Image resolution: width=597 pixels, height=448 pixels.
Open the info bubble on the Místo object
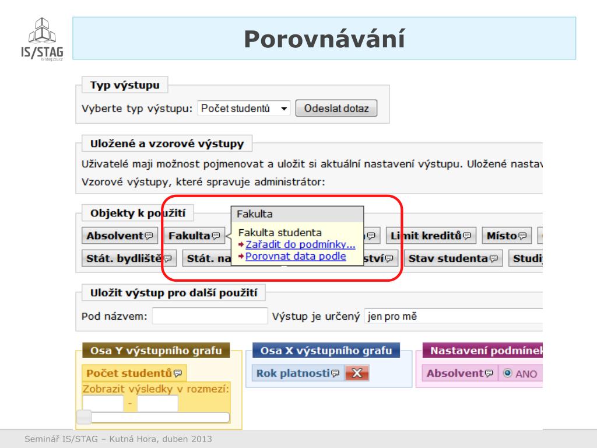[x=522, y=236]
